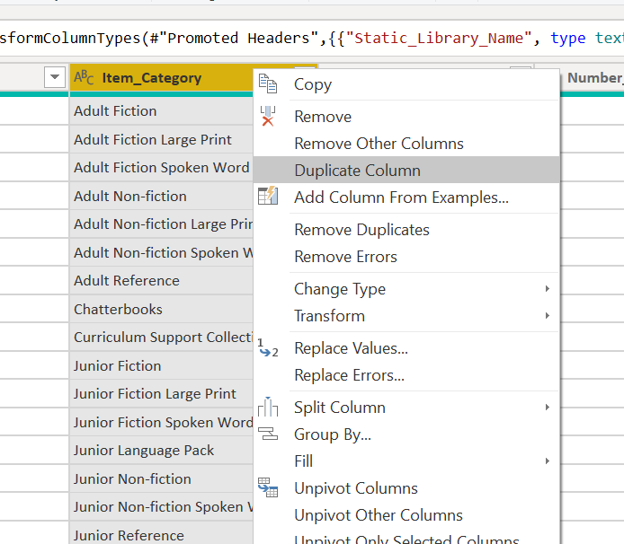Click the Junior Non-fiction cell
Viewport: 624px width, 544px height.
(161, 478)
